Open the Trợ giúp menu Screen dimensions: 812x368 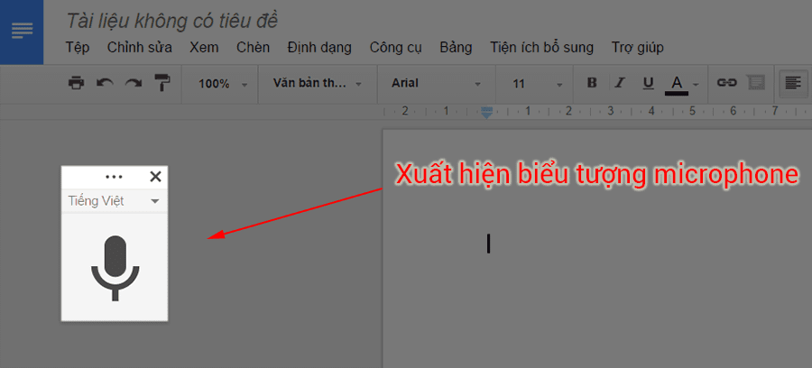coord(638,48)
